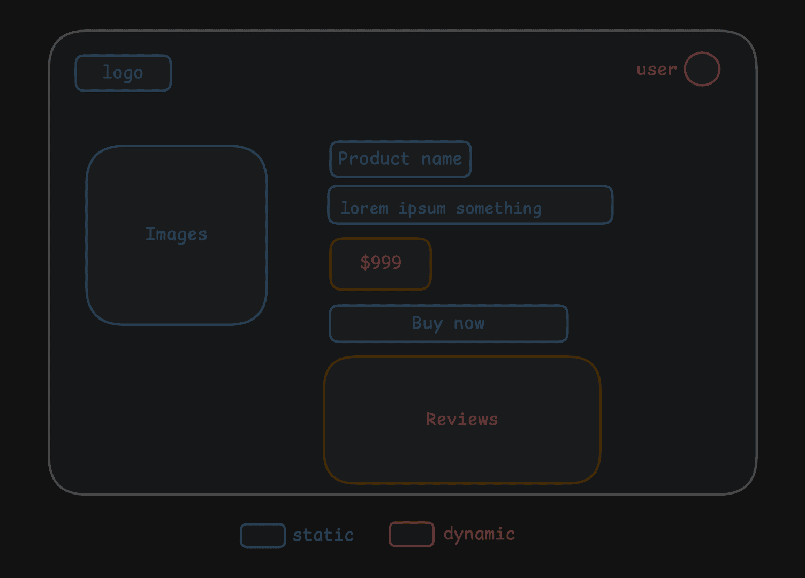This screenshot has width=805, height=578.
Task: Click the blue static legend swatch
Action: point(262,535)
